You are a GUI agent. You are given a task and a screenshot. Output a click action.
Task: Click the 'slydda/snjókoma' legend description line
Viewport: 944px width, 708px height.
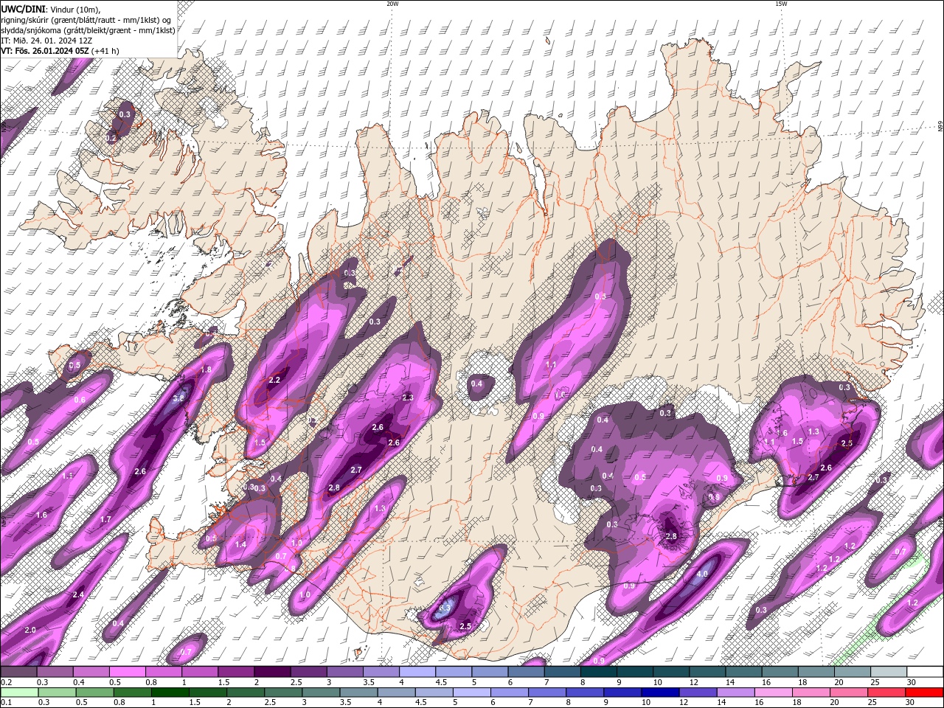point(88,30)
